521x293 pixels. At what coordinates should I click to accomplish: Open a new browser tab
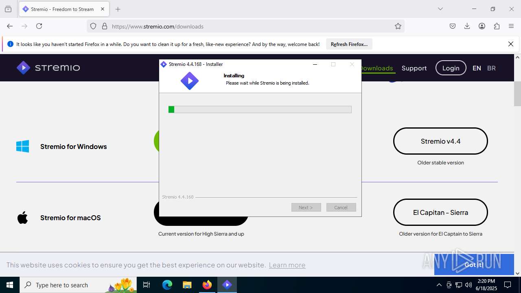click(x=118, y=9)
